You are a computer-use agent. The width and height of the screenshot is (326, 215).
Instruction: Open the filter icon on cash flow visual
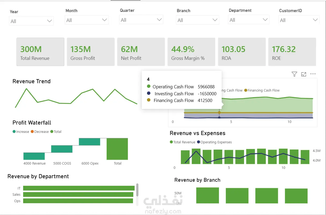click(x=294, y=74)
